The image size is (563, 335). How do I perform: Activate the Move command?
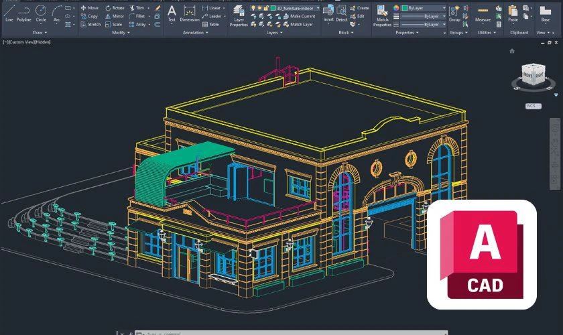89,7
